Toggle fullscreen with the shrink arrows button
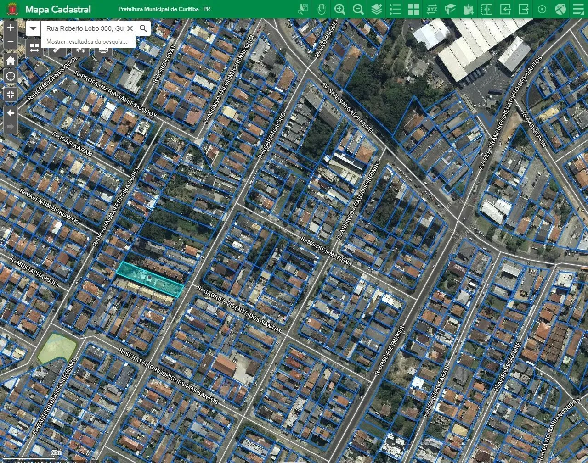Viewport: 588px width, 463px height. point(11,95)
